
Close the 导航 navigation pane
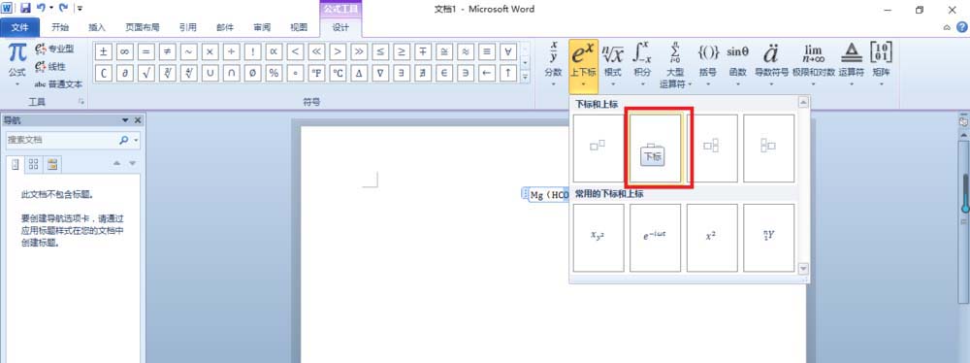click(138, 120)
